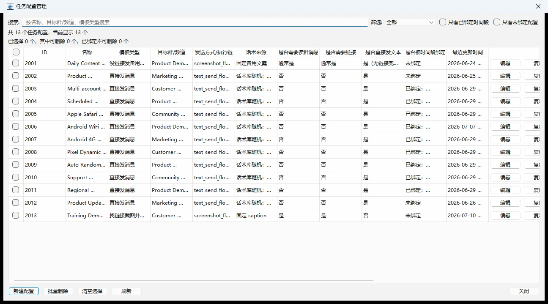Sort by the 模板类型 column header
This screenshot has width=548, height=304.
[129, 52]
